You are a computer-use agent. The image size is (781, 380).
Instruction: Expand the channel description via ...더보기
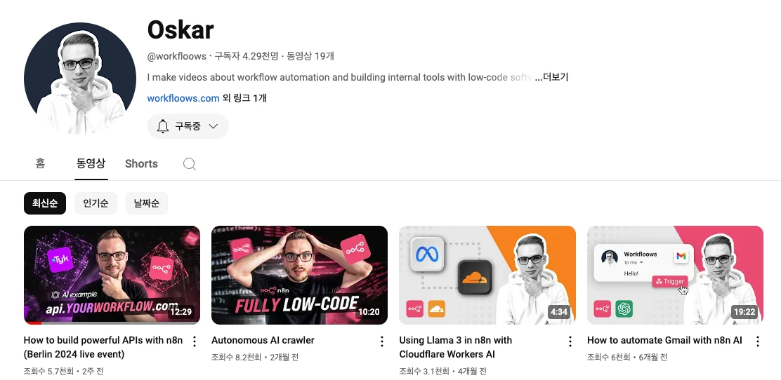551,78
